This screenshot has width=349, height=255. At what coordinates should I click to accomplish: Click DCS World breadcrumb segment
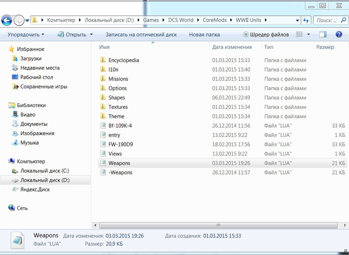pos(181,20)
